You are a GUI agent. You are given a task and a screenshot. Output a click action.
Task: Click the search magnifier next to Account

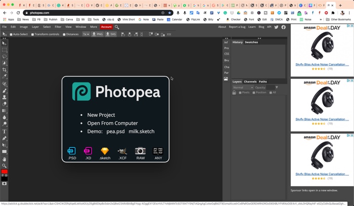point(117,27)
